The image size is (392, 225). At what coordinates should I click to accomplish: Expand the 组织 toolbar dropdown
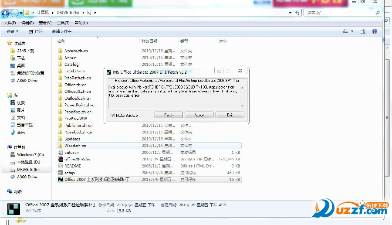[x=12, y=31]
